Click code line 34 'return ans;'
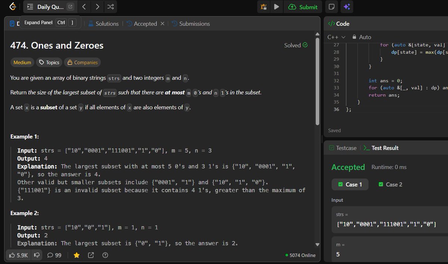The height and width of the screenshot is (264, 448). pos(384,95)
